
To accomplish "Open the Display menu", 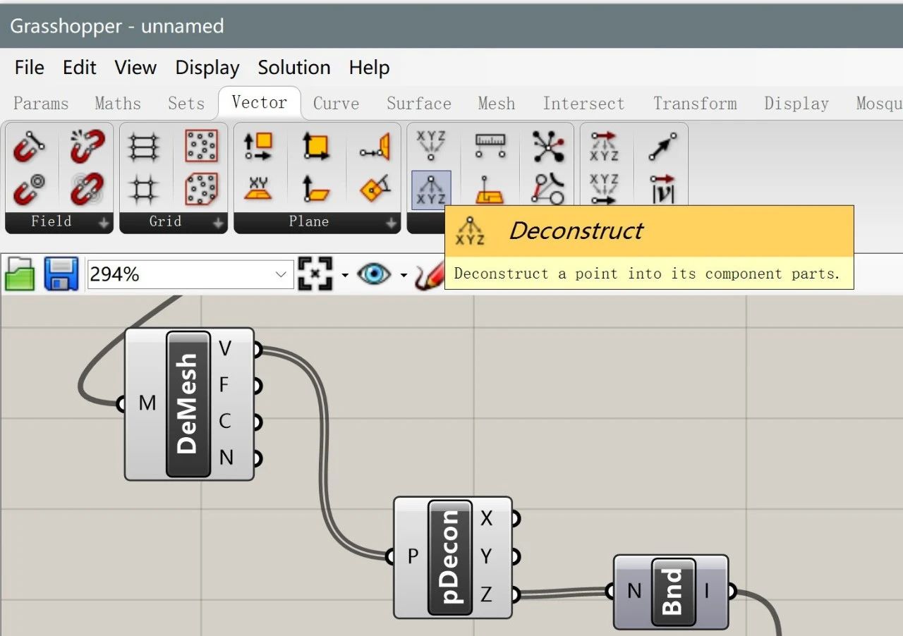I will pos(207,68).
